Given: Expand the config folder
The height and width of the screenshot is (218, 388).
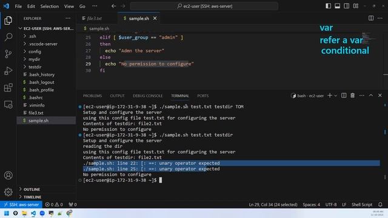Looking at the screenshot, I should click(x=46, y=51).
